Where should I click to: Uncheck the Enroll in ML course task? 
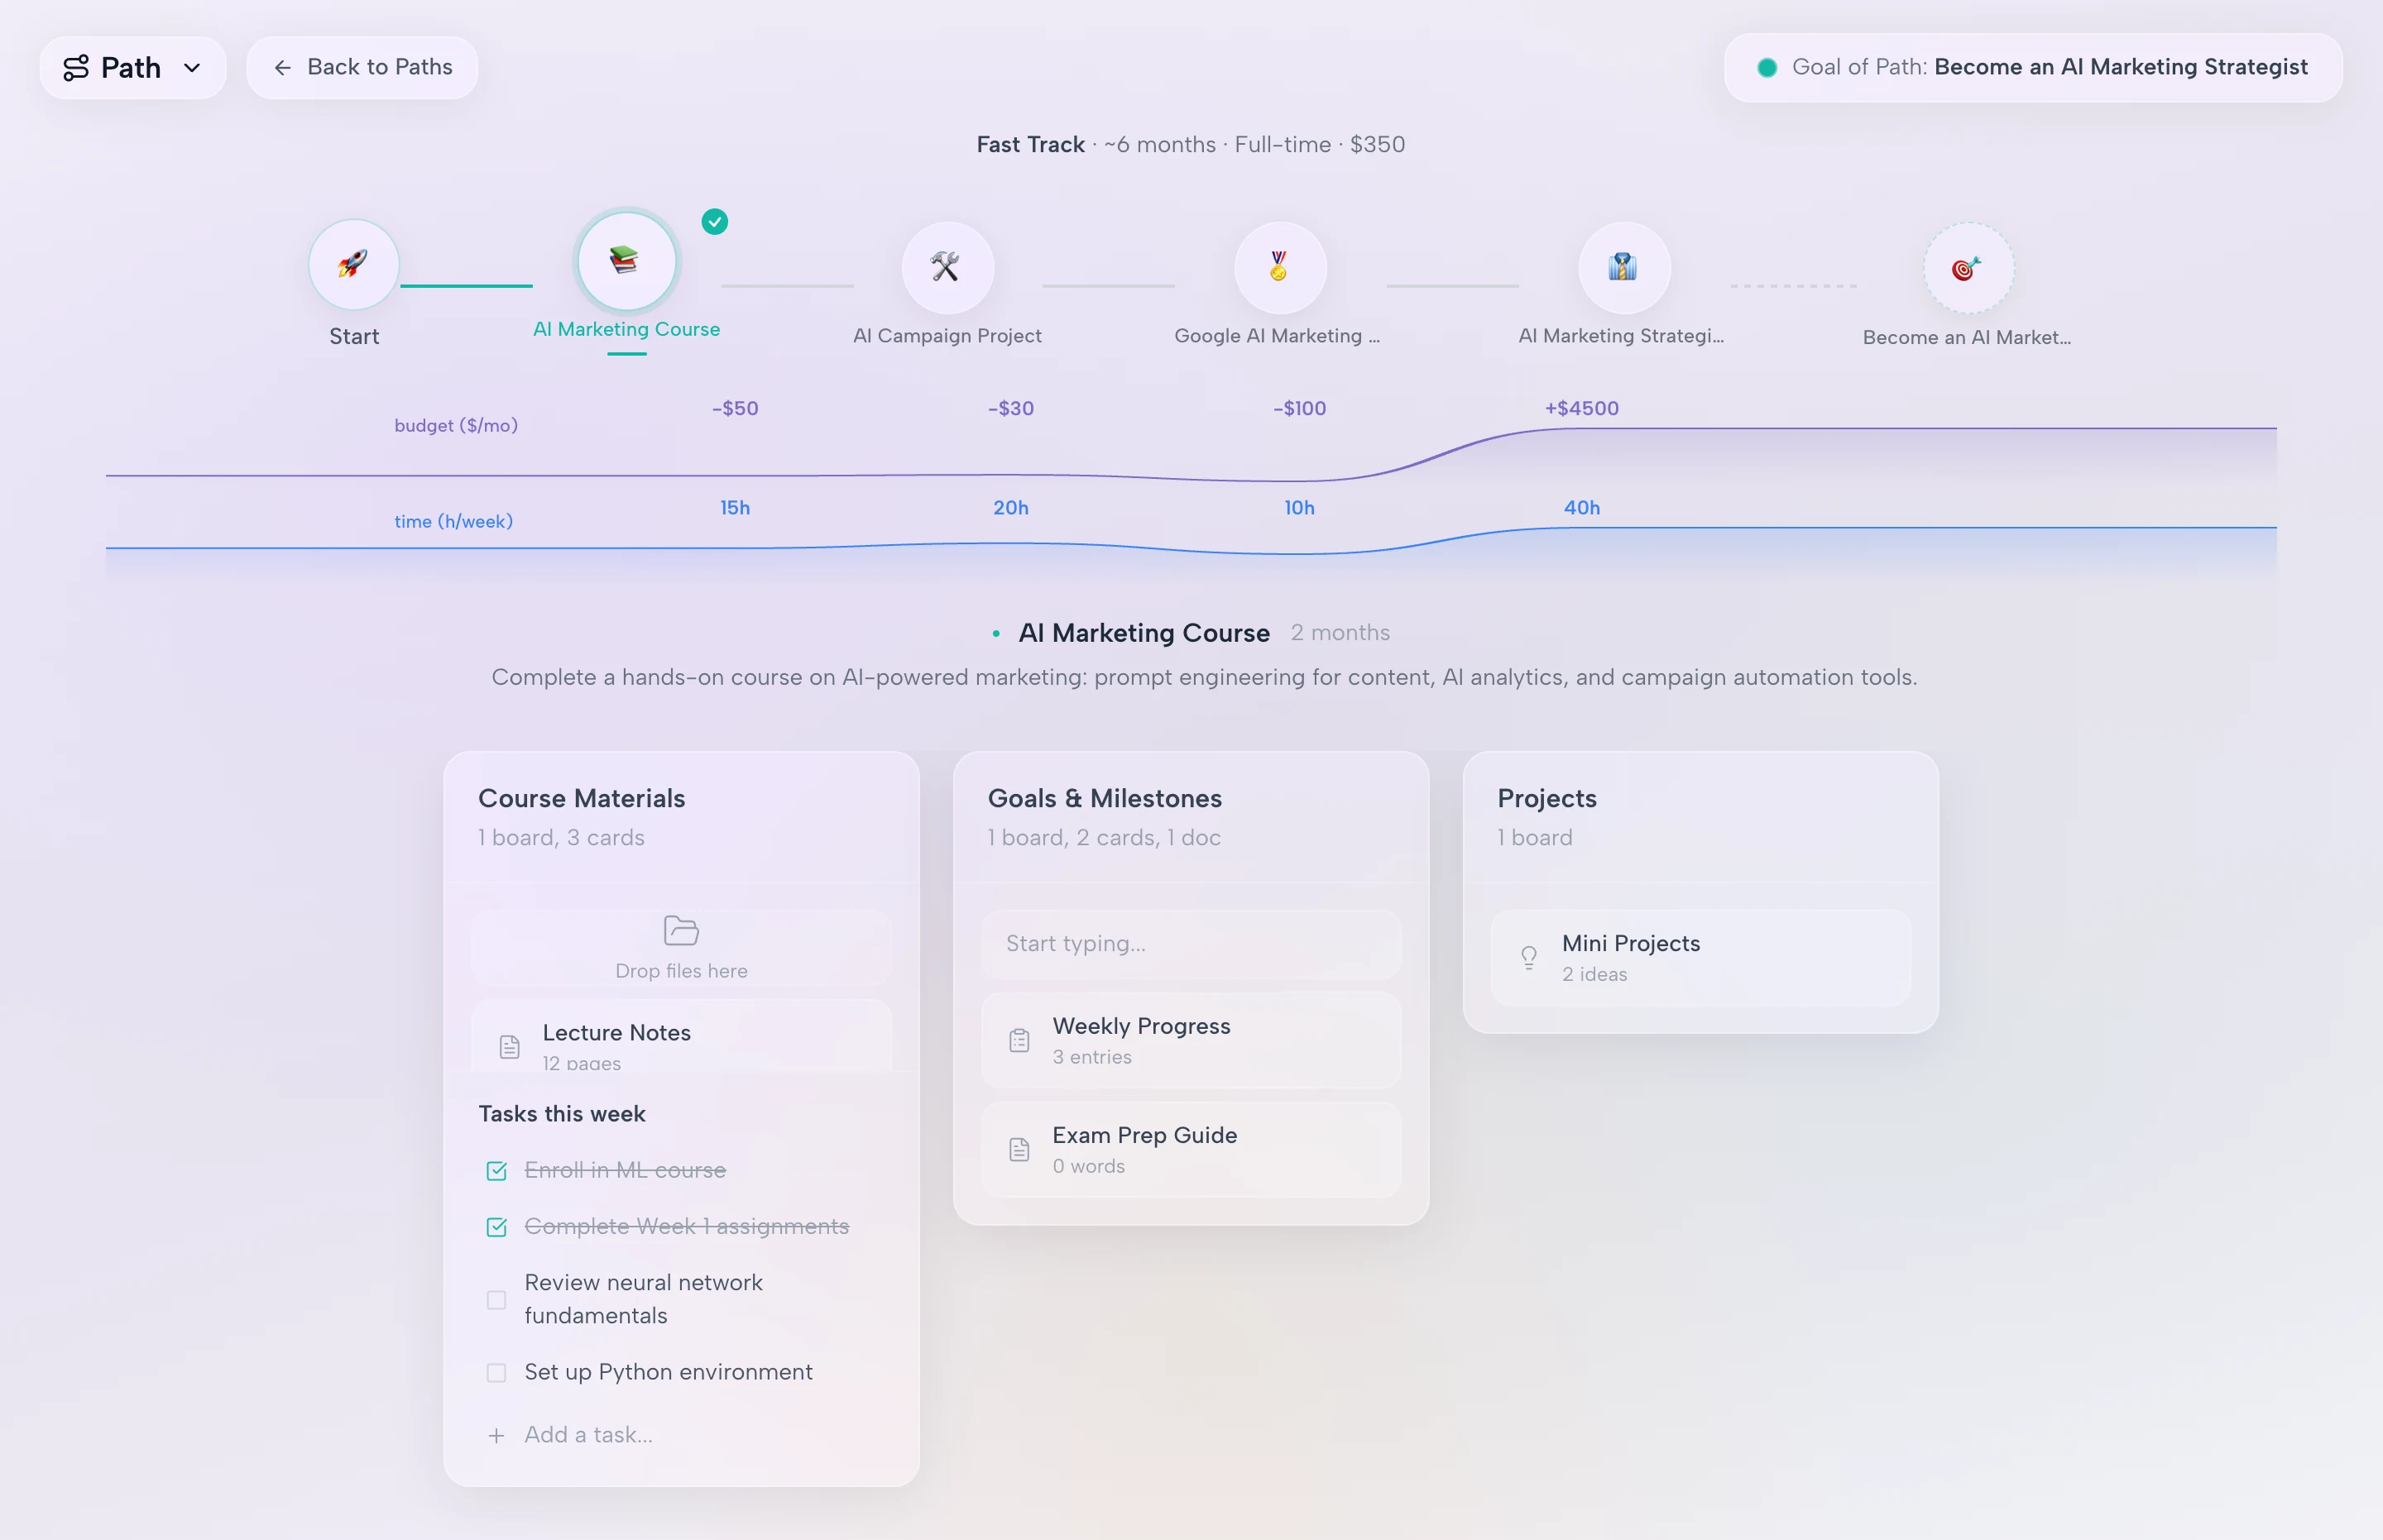coord(496,1170)
